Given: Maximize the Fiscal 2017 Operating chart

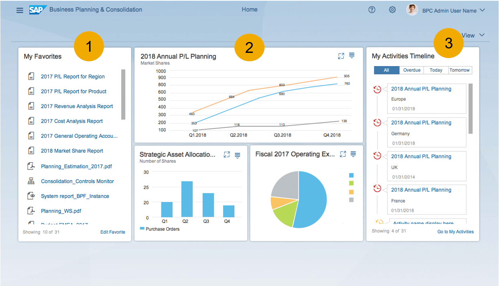Looking at the screenshot, I should pyautogui.click(x=343, y=154).
